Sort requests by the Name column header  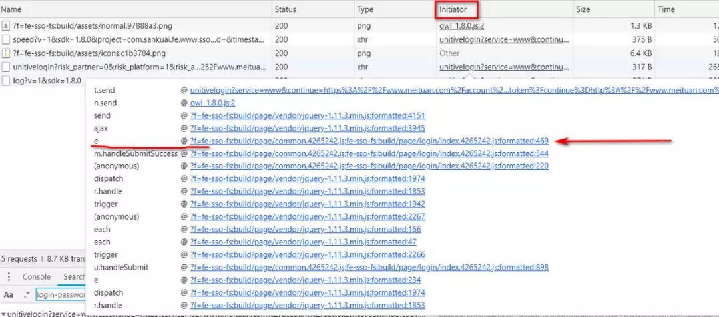pyautogui.click(x=136, y=9)
